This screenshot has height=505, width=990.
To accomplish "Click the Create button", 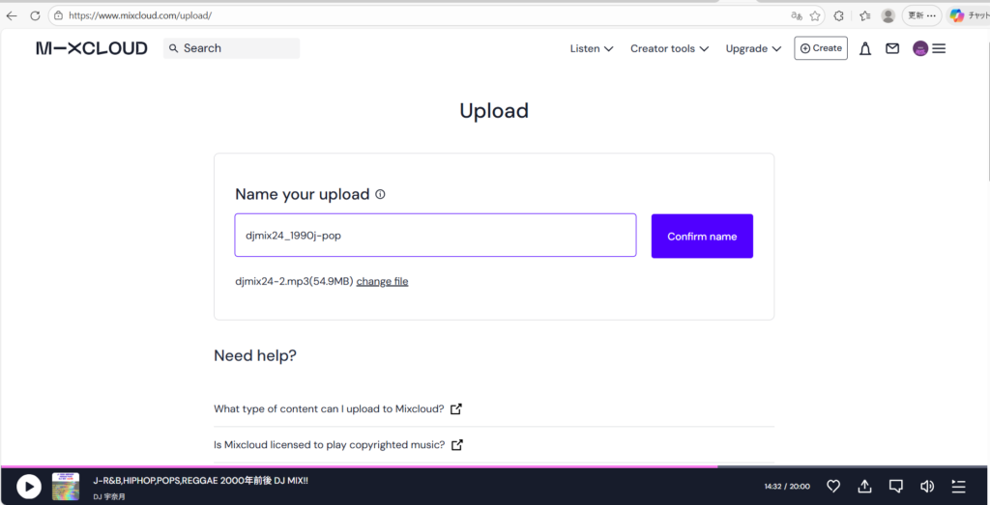I will pyautogui.click(x=821, y=48).
